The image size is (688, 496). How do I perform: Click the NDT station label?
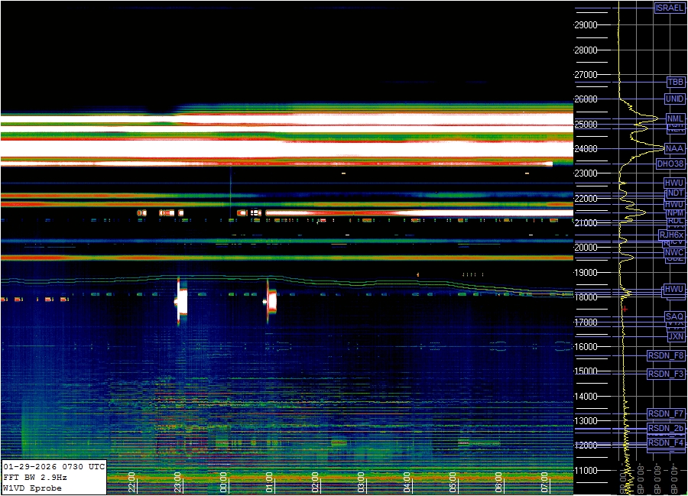pos(674,193)
